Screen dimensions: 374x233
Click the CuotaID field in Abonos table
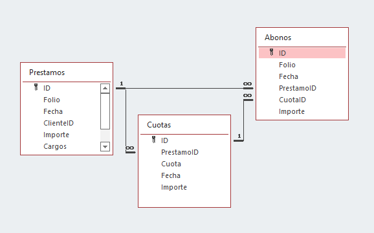pyautogui.click(x=292, y=100)
